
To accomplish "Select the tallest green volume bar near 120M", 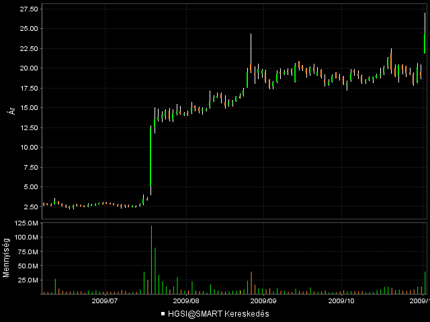I will coord(151,260).
